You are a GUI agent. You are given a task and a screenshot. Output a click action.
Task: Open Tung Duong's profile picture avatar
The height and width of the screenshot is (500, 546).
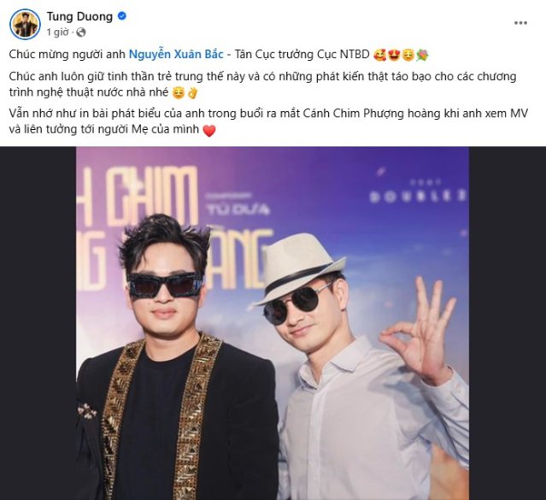click(25, 25)
